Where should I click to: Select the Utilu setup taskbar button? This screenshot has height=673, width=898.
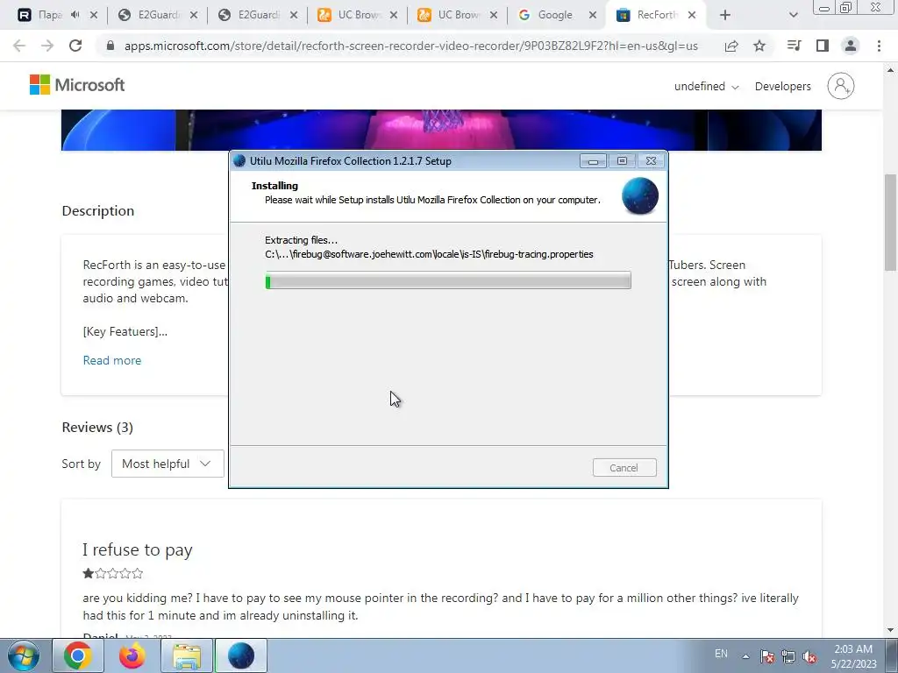point(241,655)
